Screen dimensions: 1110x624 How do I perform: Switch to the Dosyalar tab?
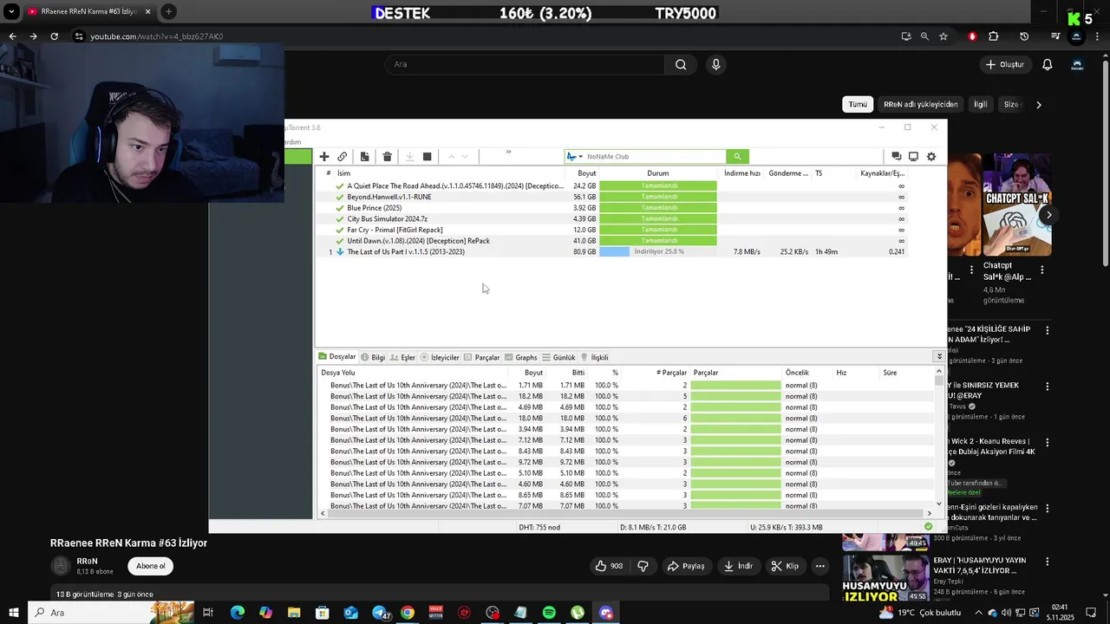[x=337, y=357]
